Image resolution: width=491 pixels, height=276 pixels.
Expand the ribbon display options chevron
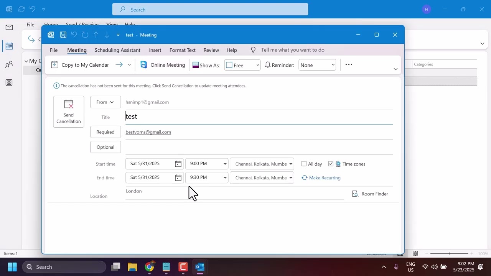pos(395,69)
